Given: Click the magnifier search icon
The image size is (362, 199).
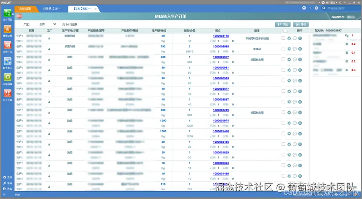Looking at the screenshot, I should (324, 8).
